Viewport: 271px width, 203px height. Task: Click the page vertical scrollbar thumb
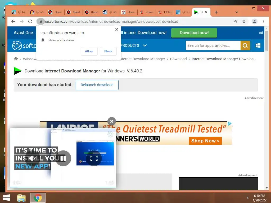pos(267,41)
